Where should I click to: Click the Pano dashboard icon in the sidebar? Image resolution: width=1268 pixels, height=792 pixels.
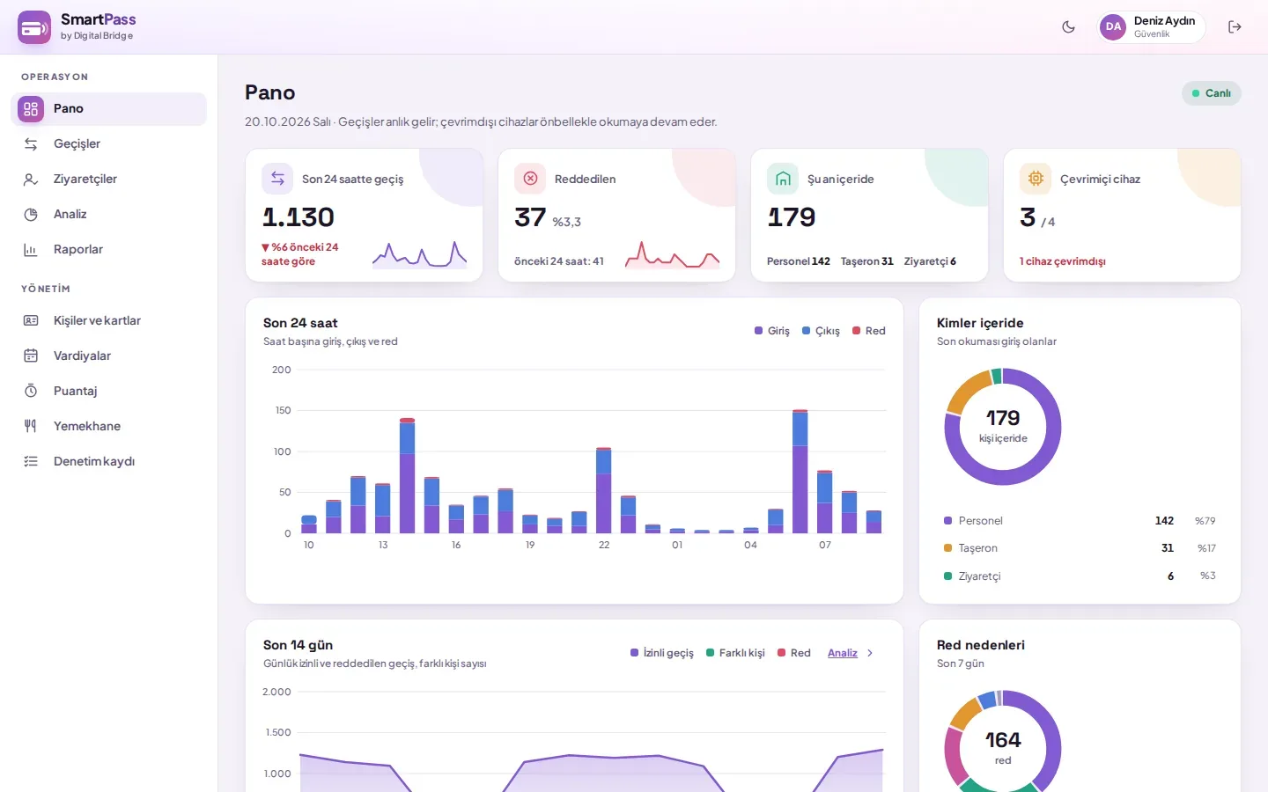tap(31, 109)
